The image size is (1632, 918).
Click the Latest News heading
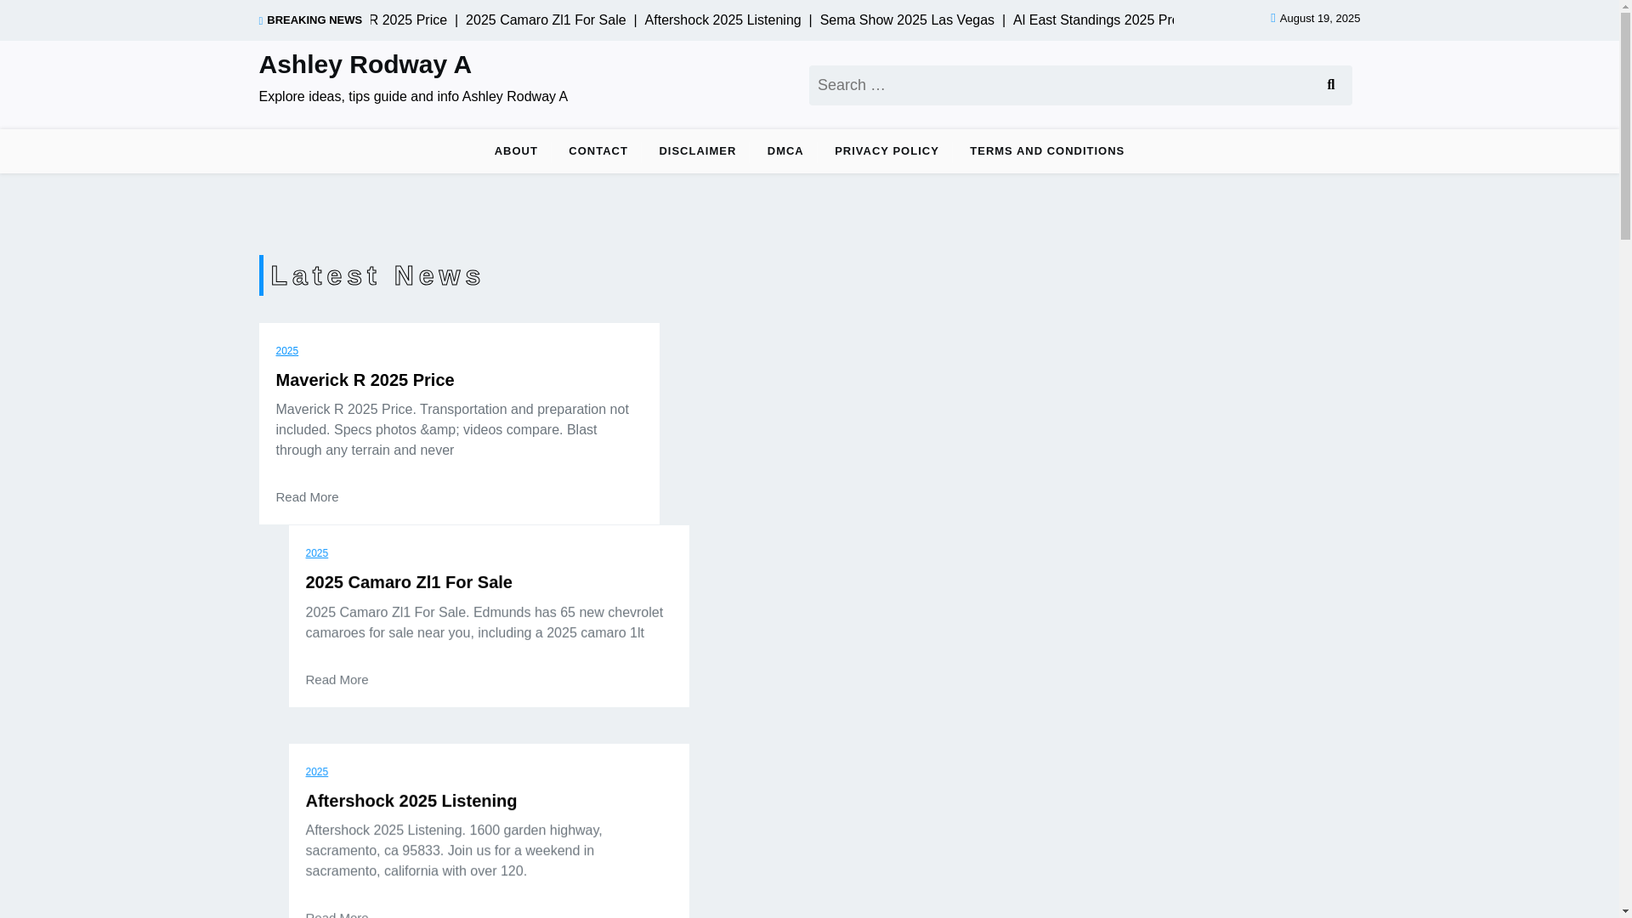[x=377, y=275]
